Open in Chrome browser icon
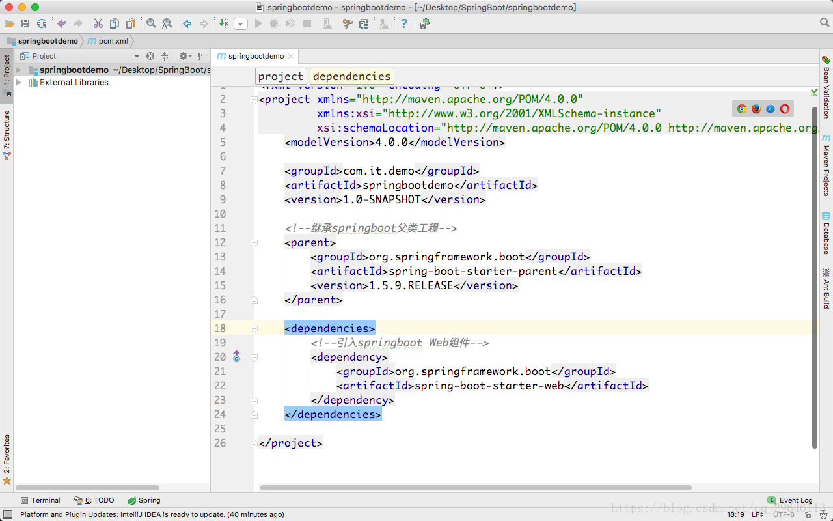The width and height of the screenshot is (833, 521). click(741, 109)
